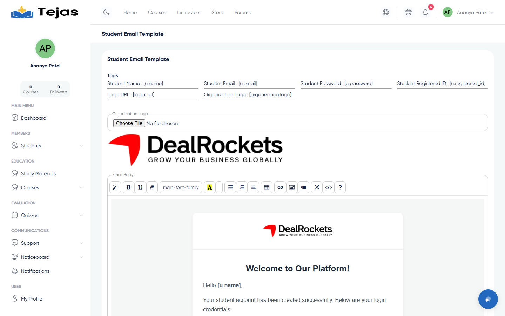Click the sidebar AP avatar circle

45,48
